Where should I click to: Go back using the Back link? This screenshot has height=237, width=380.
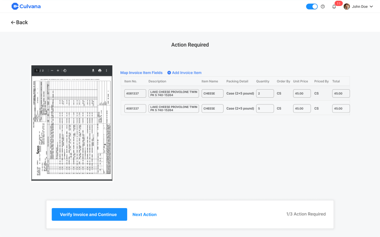coord(19,22)
